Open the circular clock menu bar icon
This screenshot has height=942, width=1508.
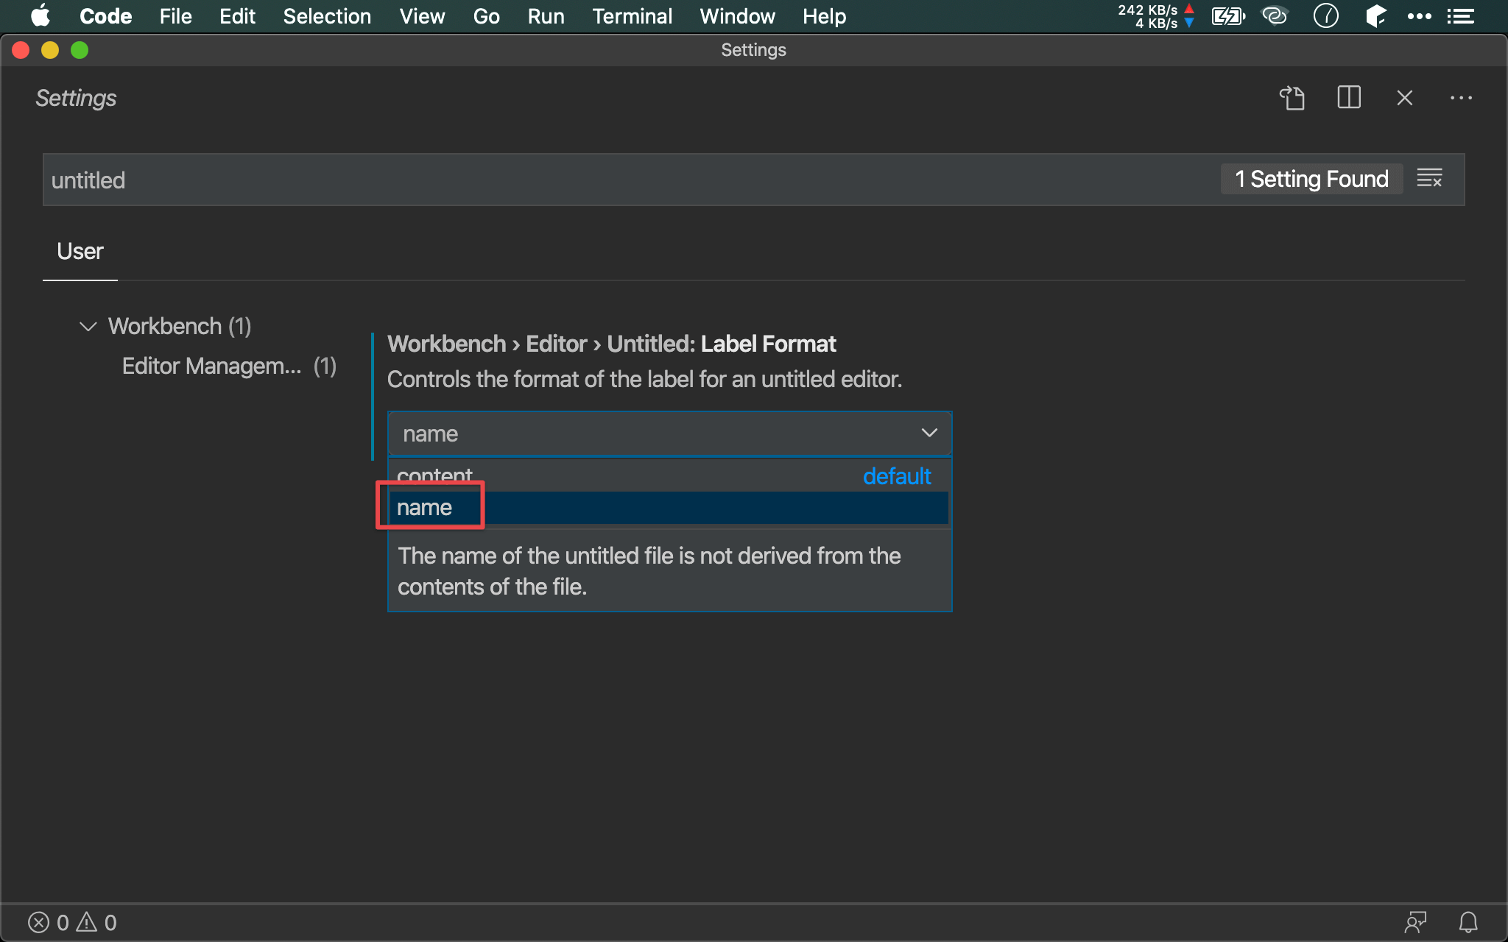pos(1325,16)
